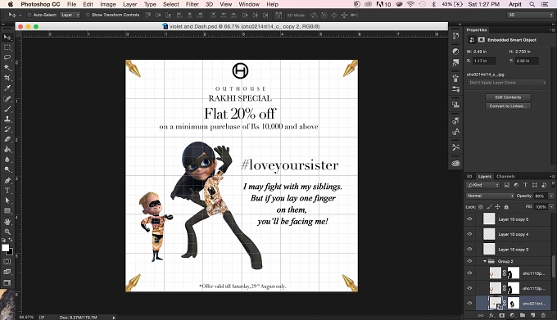
Task: Hide the Layer 10 copy 5 layer
Action: pos(469,219)
